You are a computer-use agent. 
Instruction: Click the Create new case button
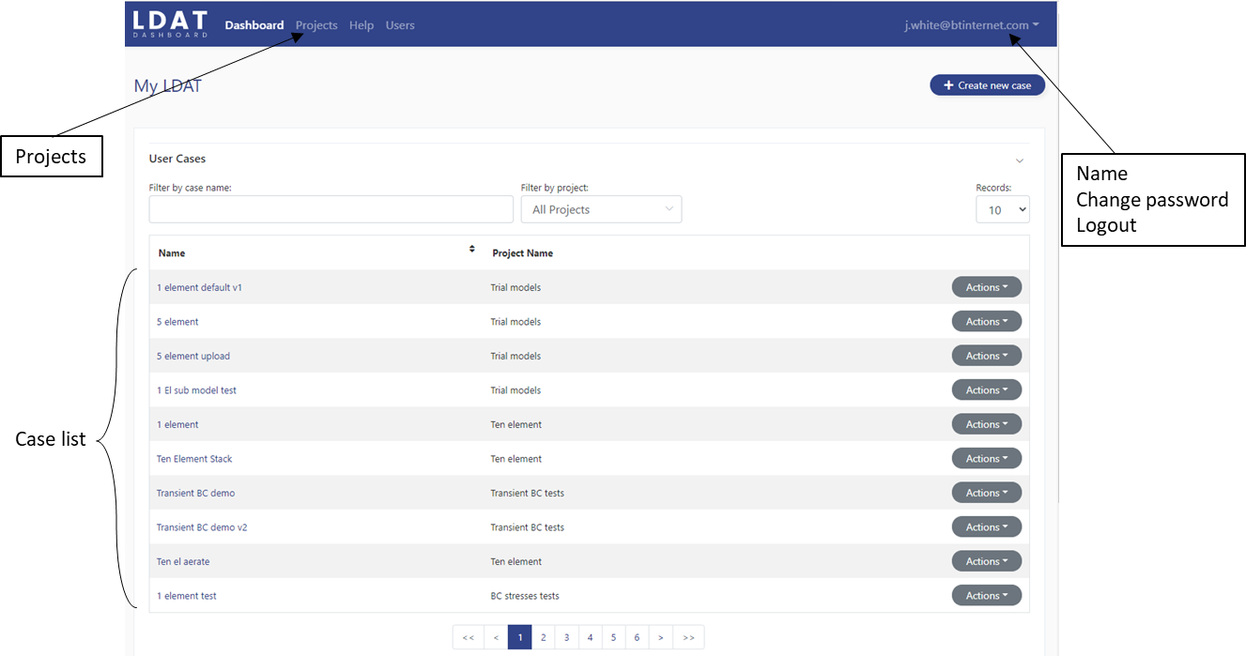pos(987,85)
